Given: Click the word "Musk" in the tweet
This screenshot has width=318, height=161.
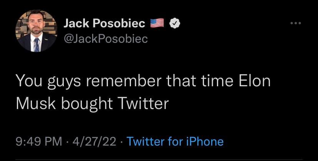Looking at the screenshot, I should tap(32, 103).
